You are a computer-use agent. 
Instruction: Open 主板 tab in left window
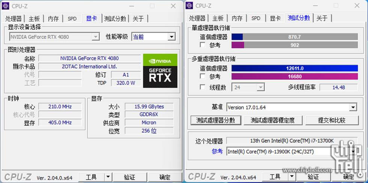[x=34, y=19]
